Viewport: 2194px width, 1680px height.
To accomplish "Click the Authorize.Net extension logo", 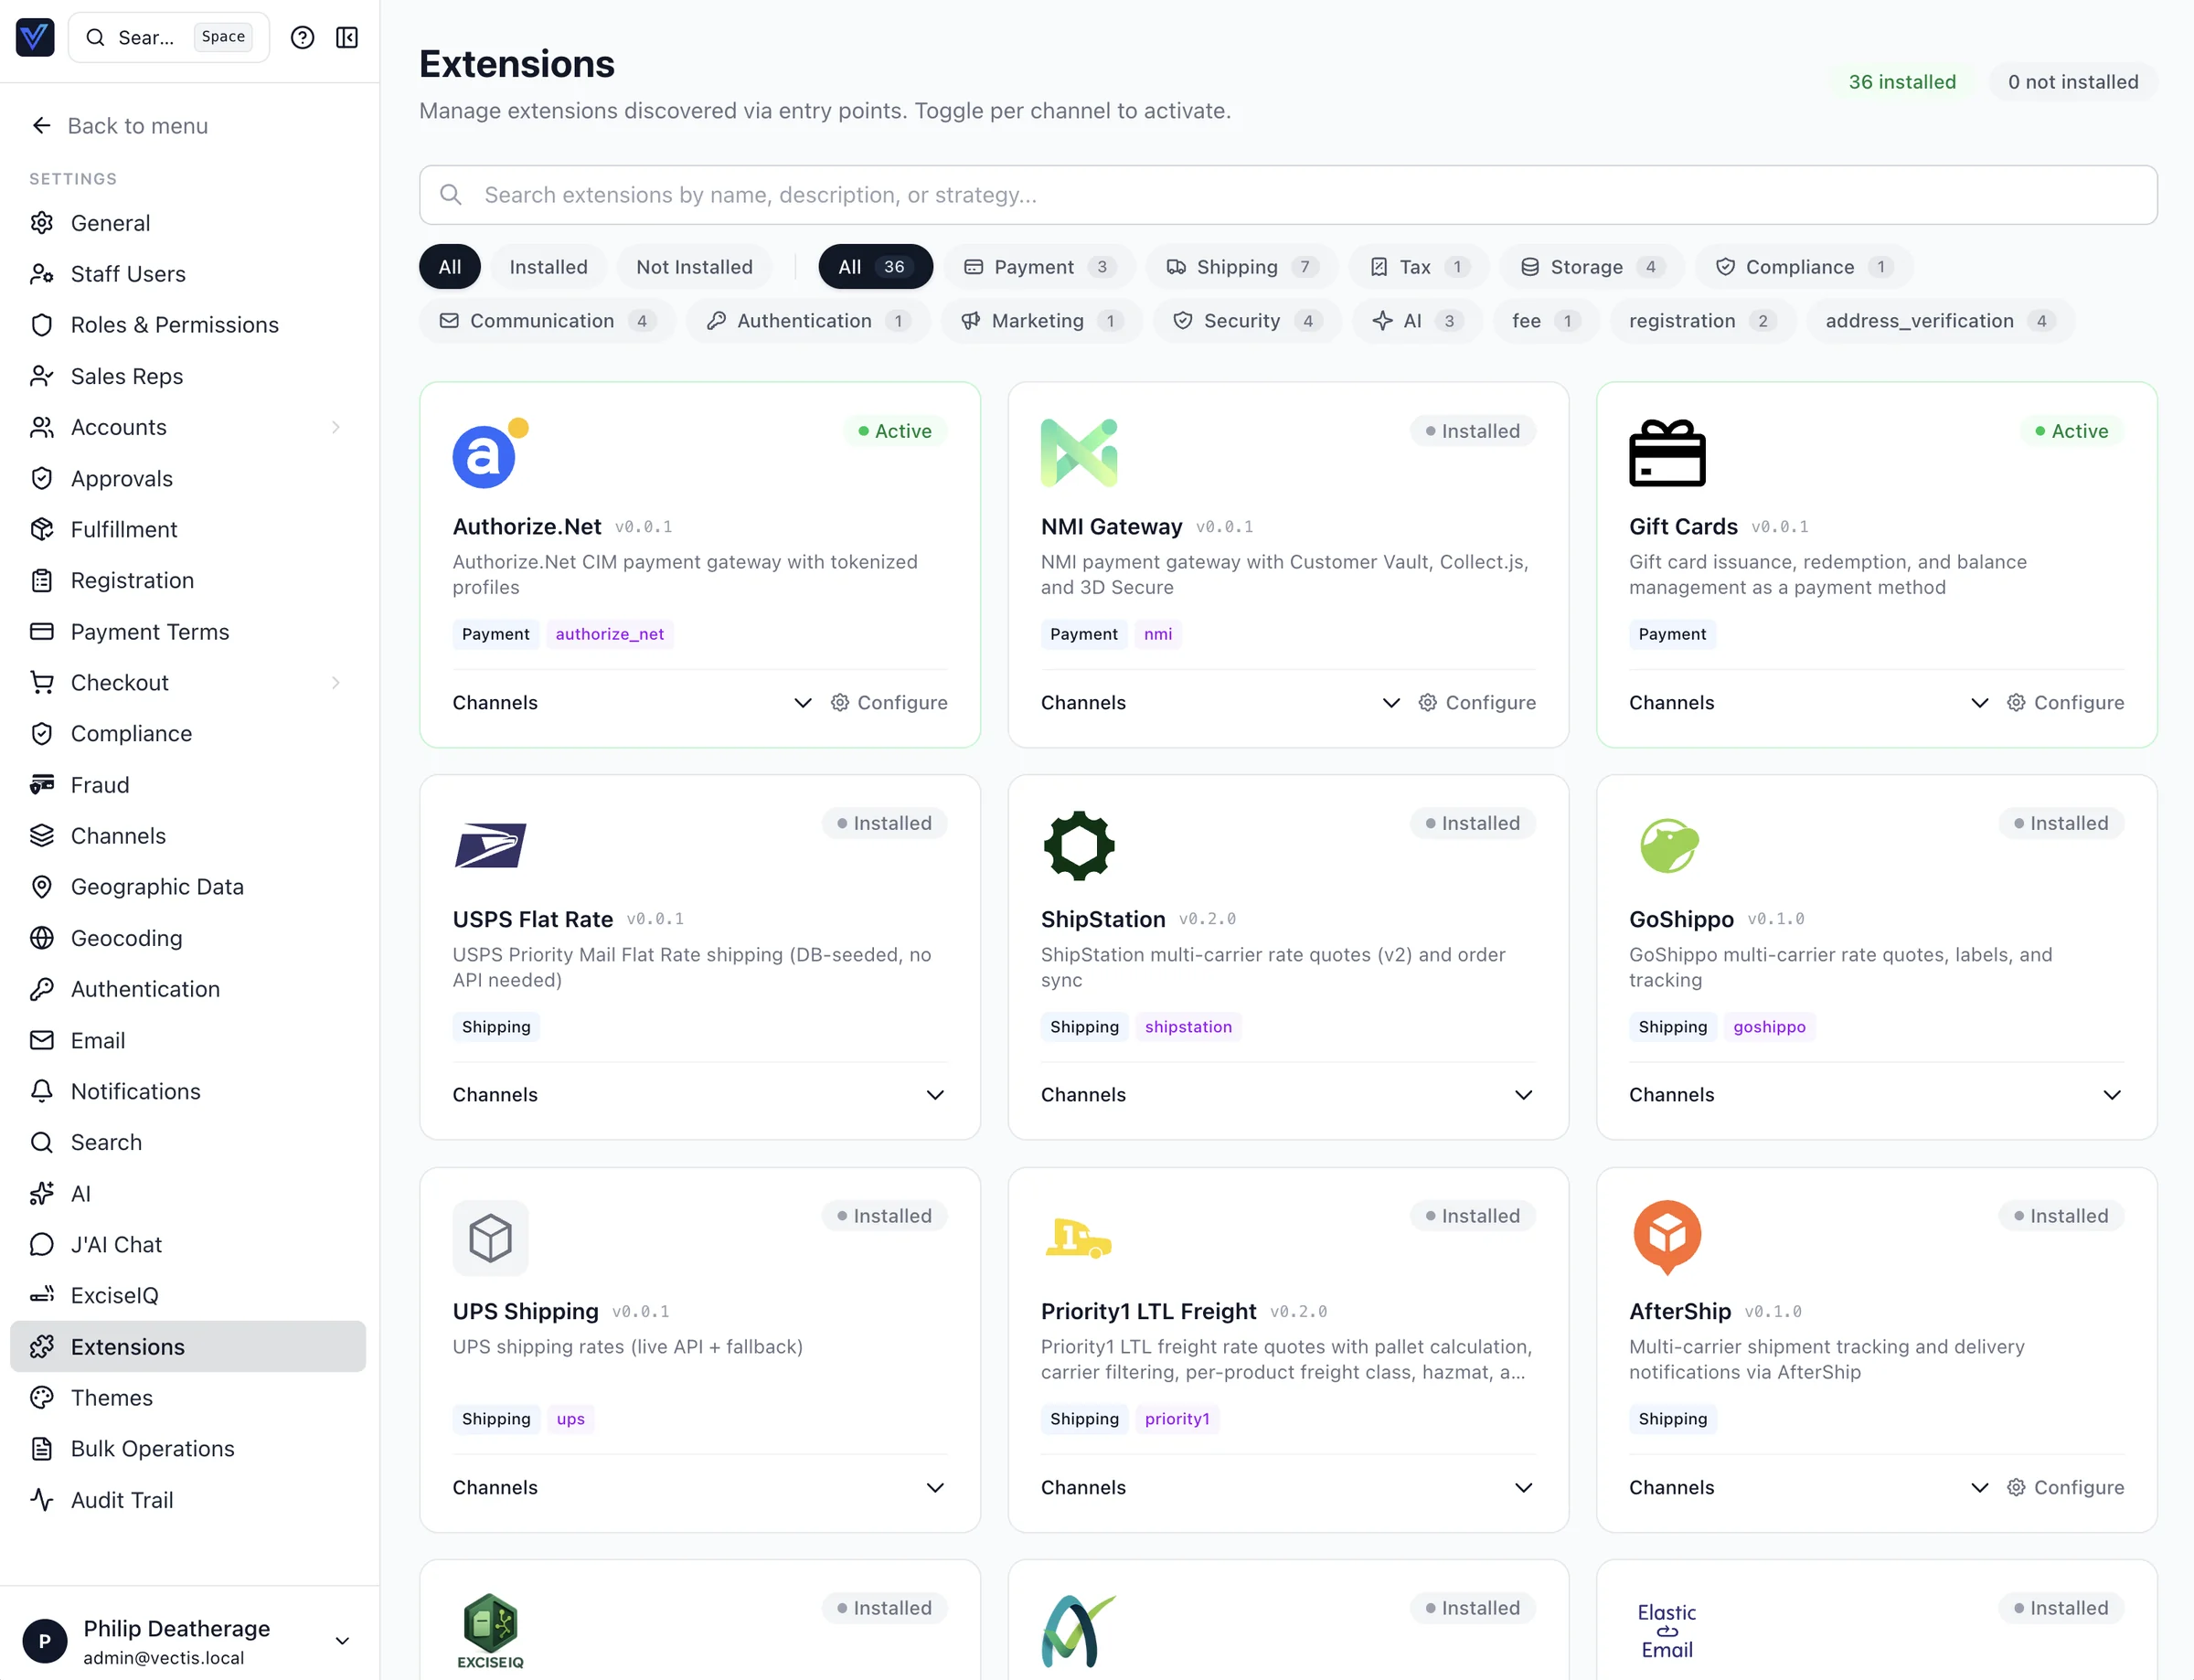I will coord(485,456).
